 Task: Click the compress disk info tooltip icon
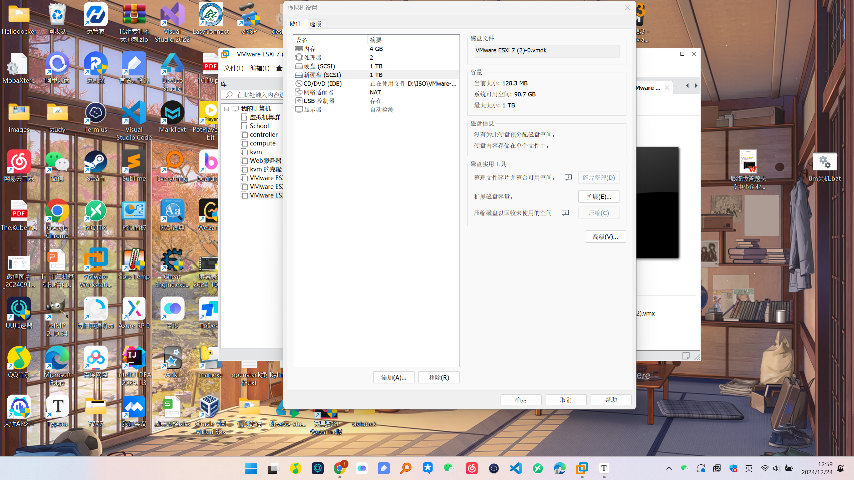565,213
